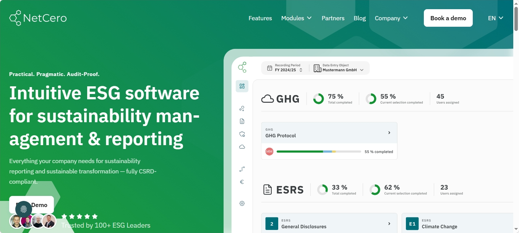
Task: Click the document icon beside ESRS
Action: (268, 189)
